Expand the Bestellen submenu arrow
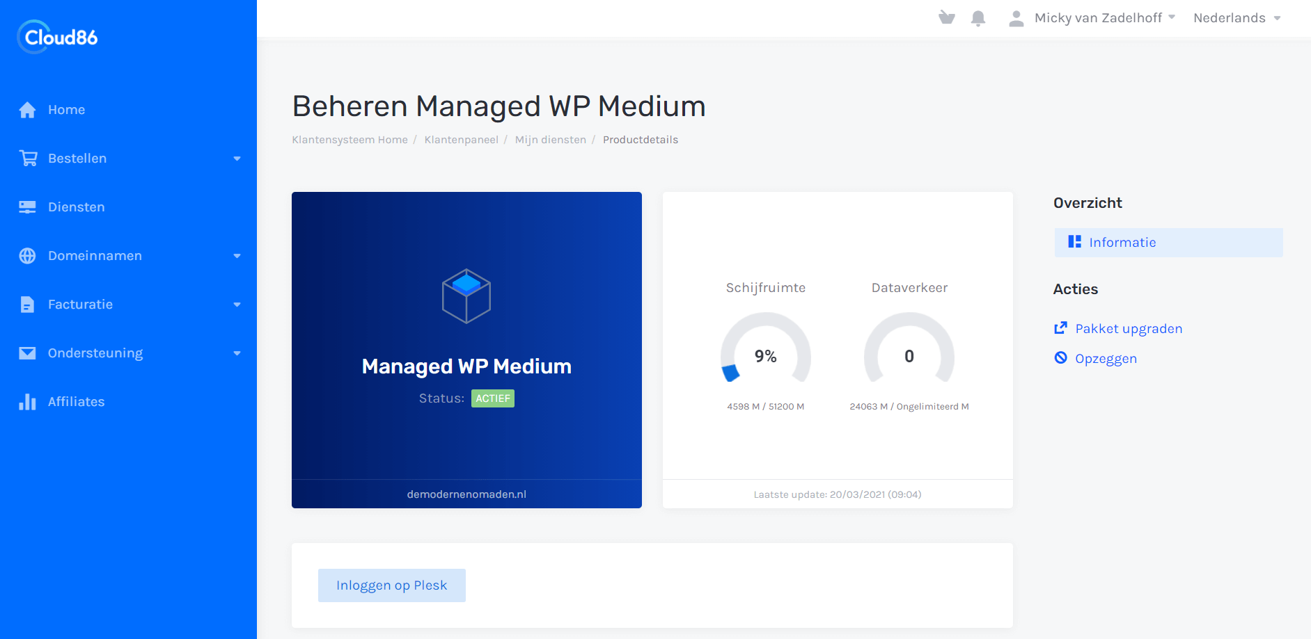This screenshot has height=639, width=1311. (237, 159)
